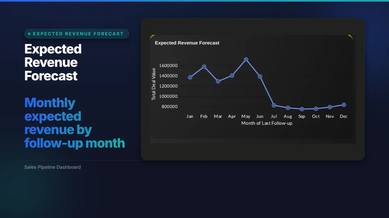Click the 'Oct' x-axis label
The height and width of the screenshot is (218, 389).
[316, 116]
